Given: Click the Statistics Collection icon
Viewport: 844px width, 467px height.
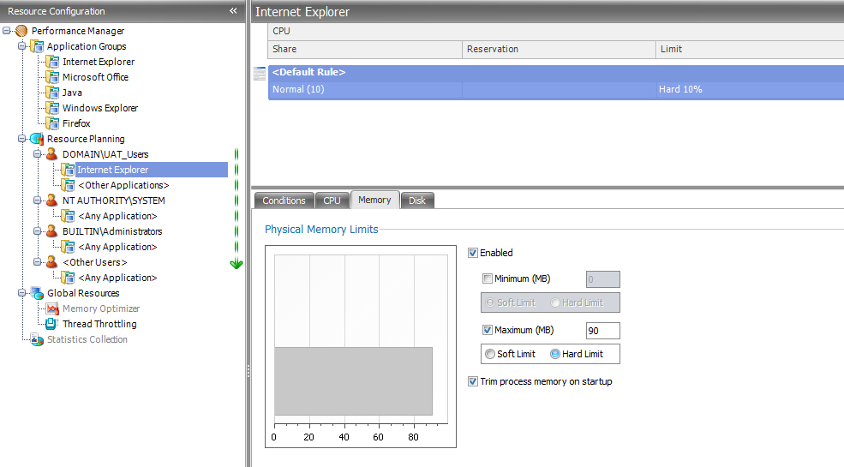Looking at the screenshot, I should (37, 339).
